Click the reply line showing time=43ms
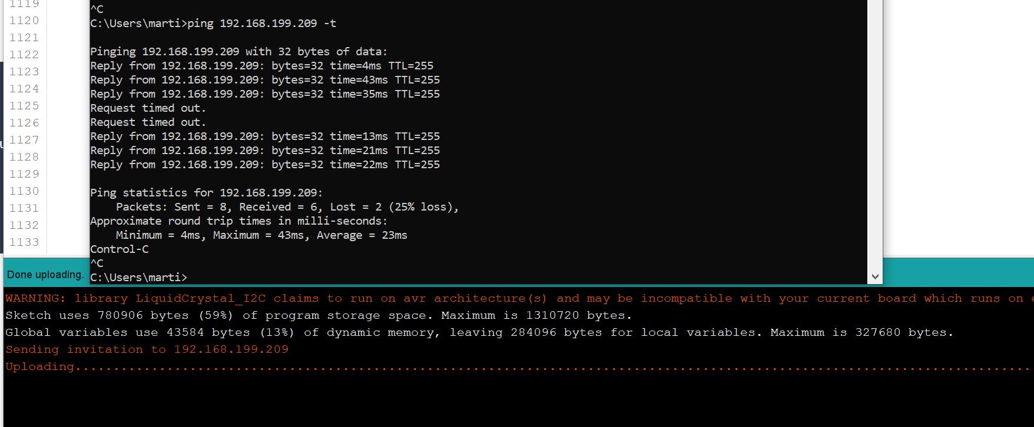This screenshot has width=1034, height=427. 265,80
